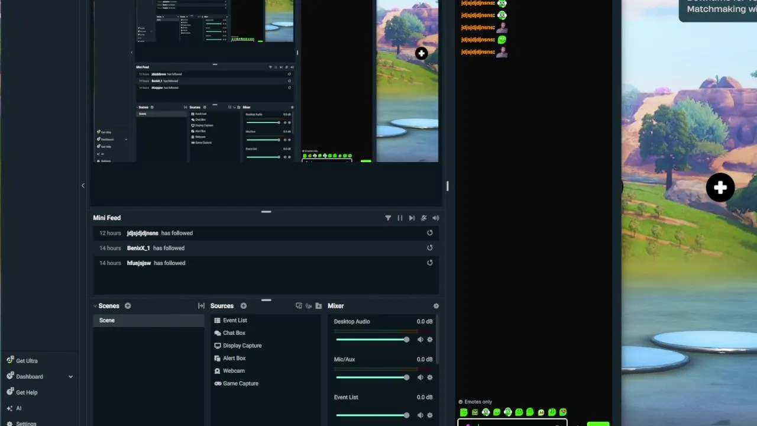Screen dimensions: 757x426
Task: Click the large plus button on game view
Action: coord(720,188)
